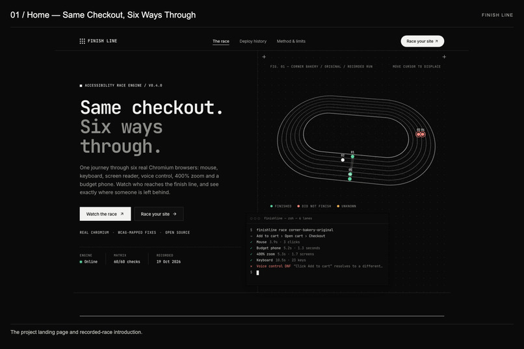Click Race your site button below paragraph
The image size is (524, 349).
tap(159, 214)
